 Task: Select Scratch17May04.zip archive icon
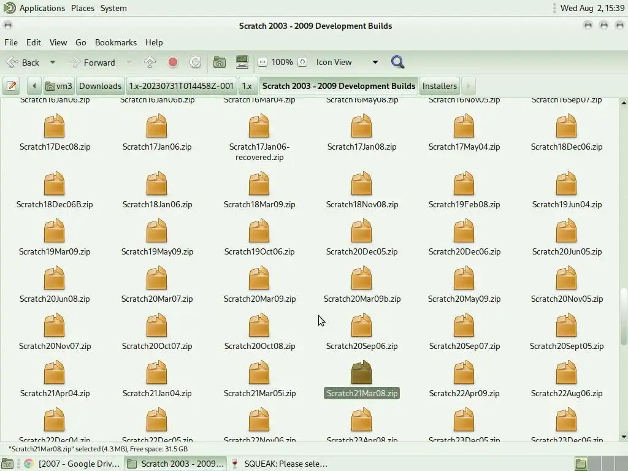(x=464, y=126)
